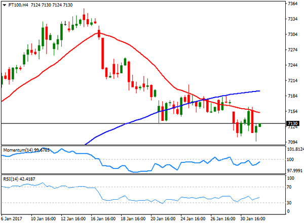Image resolution: width=304 pixels, height=224 pixels.
Task: Click the 7214 price axis label
Action: pos(292,80)
